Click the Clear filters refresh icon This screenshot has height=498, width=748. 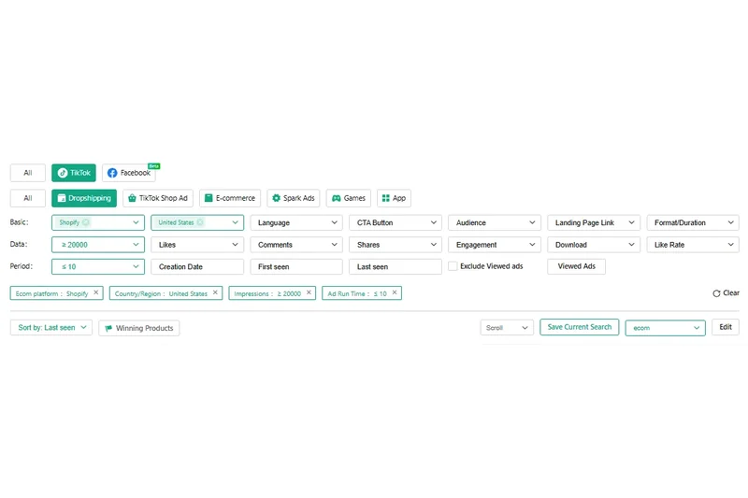pos(716,293)
